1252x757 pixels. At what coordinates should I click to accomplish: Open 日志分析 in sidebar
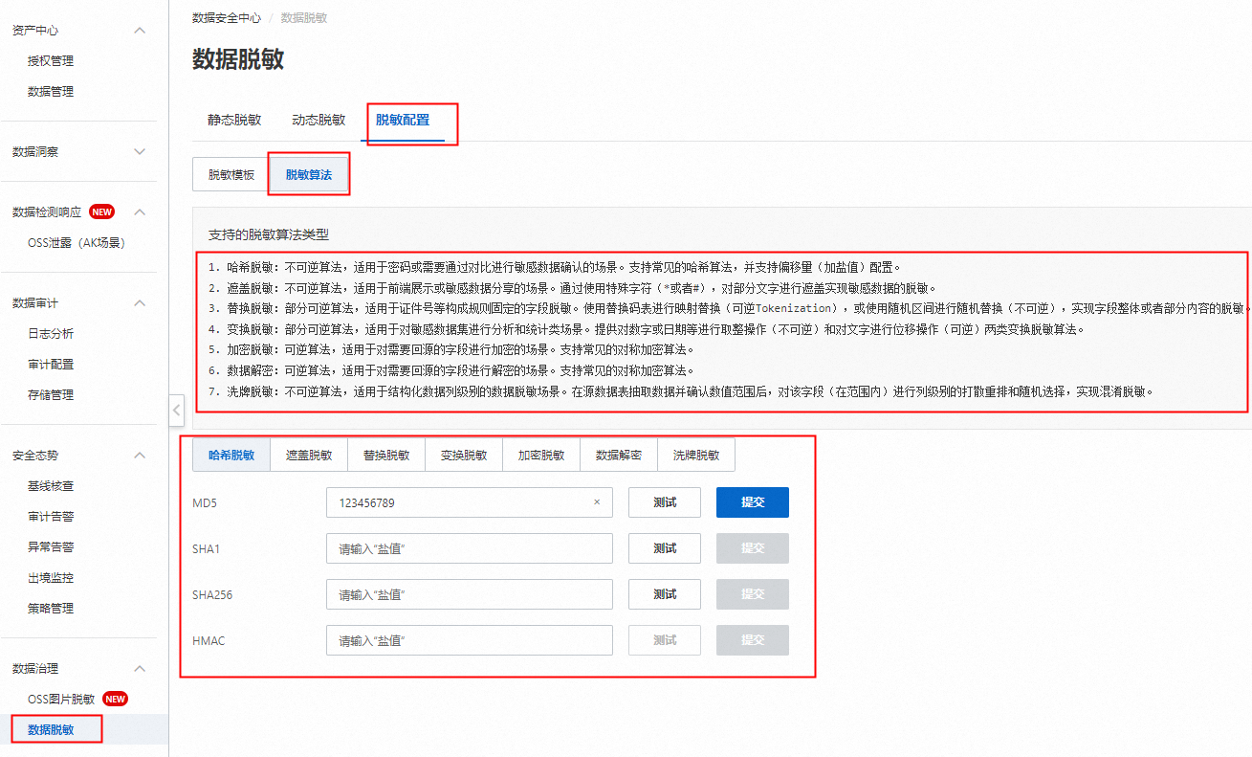coord(51,334)
